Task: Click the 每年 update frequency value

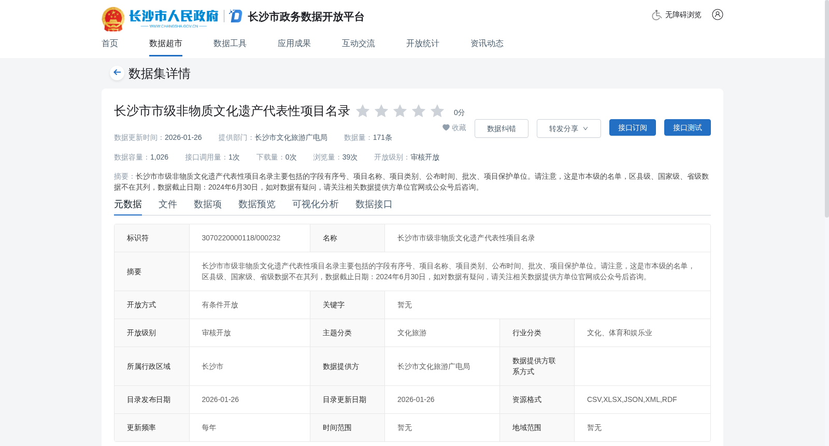Action: click(x=209, y=427)
